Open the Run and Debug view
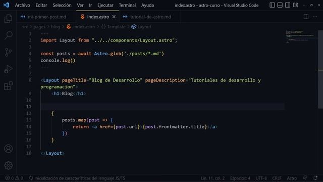Image resolution: width=323 pixels, height=182 pixels. tap(8, 69)
